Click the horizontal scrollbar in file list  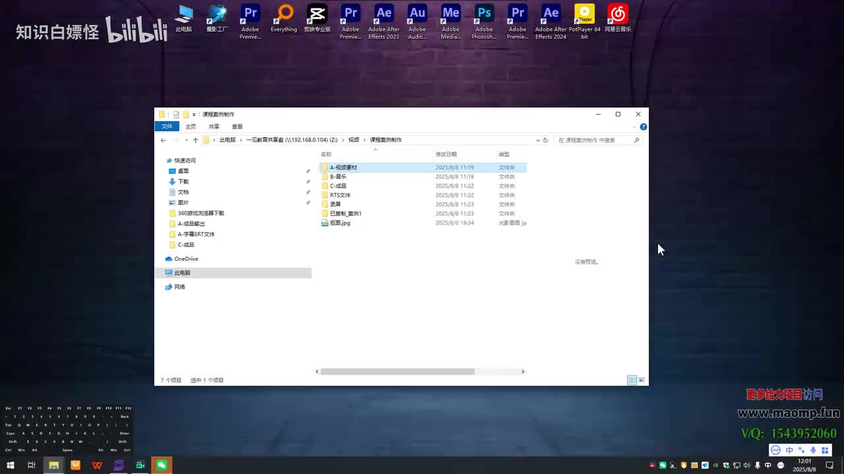click(397, 371)
